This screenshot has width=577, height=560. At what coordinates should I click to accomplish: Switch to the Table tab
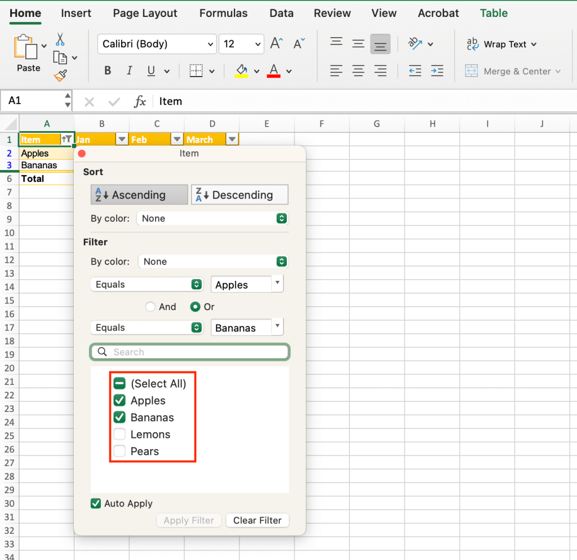pyautogui.click(x=494, y=14)
